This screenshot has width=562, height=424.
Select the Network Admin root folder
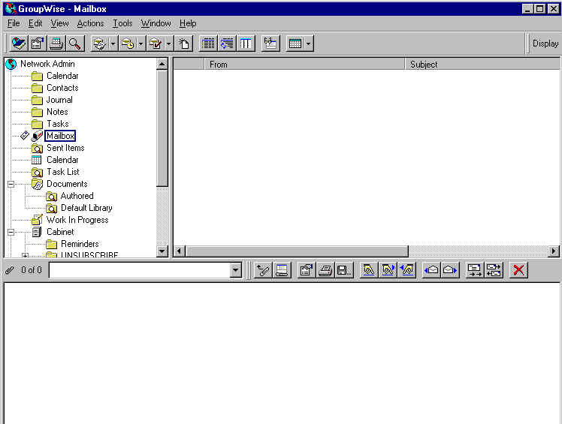click(x=47, y=64)
